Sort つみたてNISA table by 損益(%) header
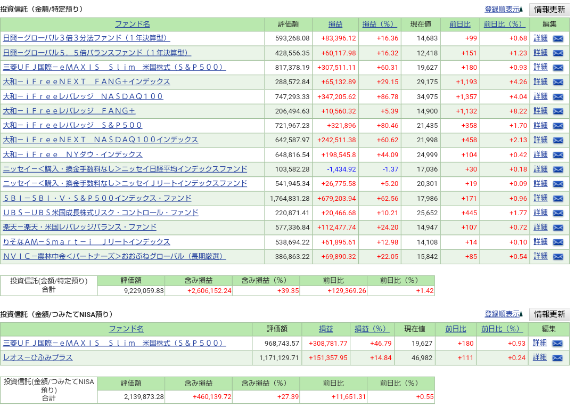The height and width of the screenshot is (407, 575). tap(372, 329)
